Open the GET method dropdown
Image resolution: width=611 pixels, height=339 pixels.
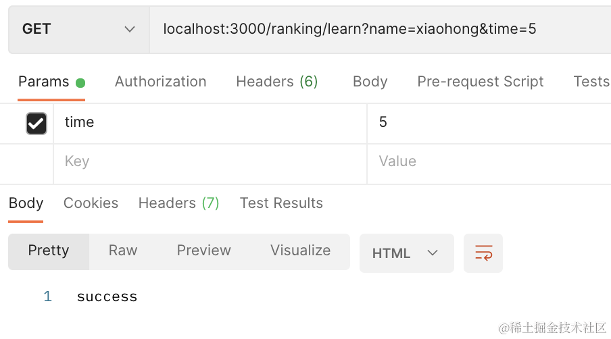click(x=78, y=29)
